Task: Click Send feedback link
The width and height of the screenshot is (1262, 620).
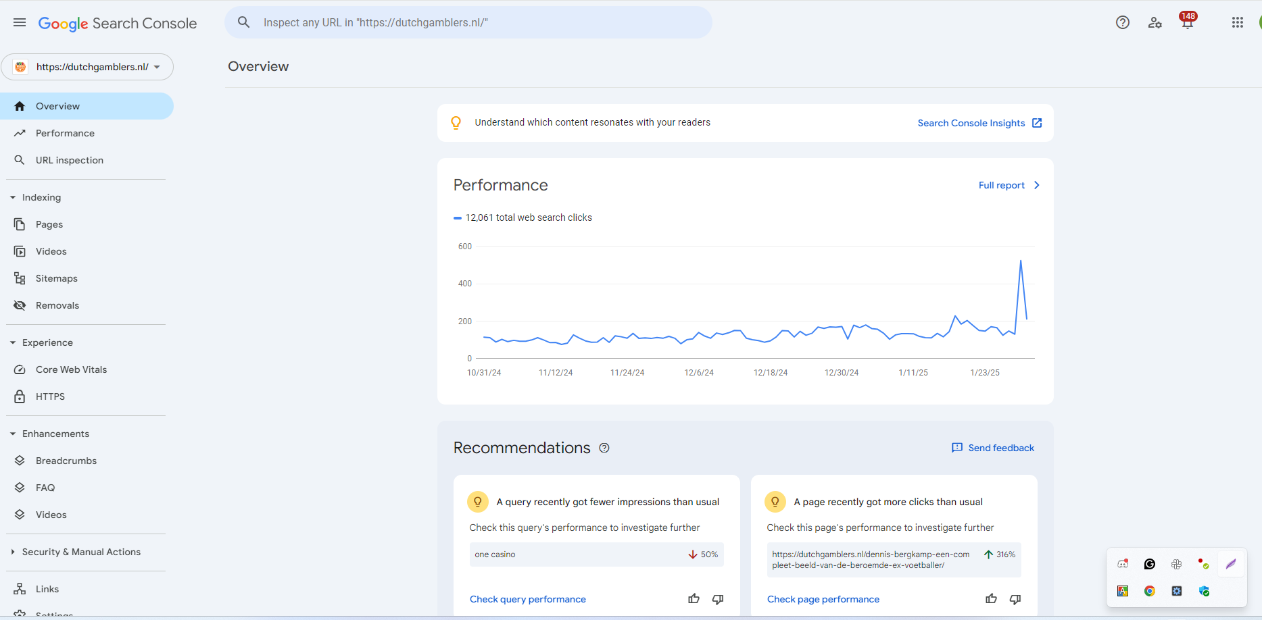Action: pyautogui.click(x=1001, y=448)
